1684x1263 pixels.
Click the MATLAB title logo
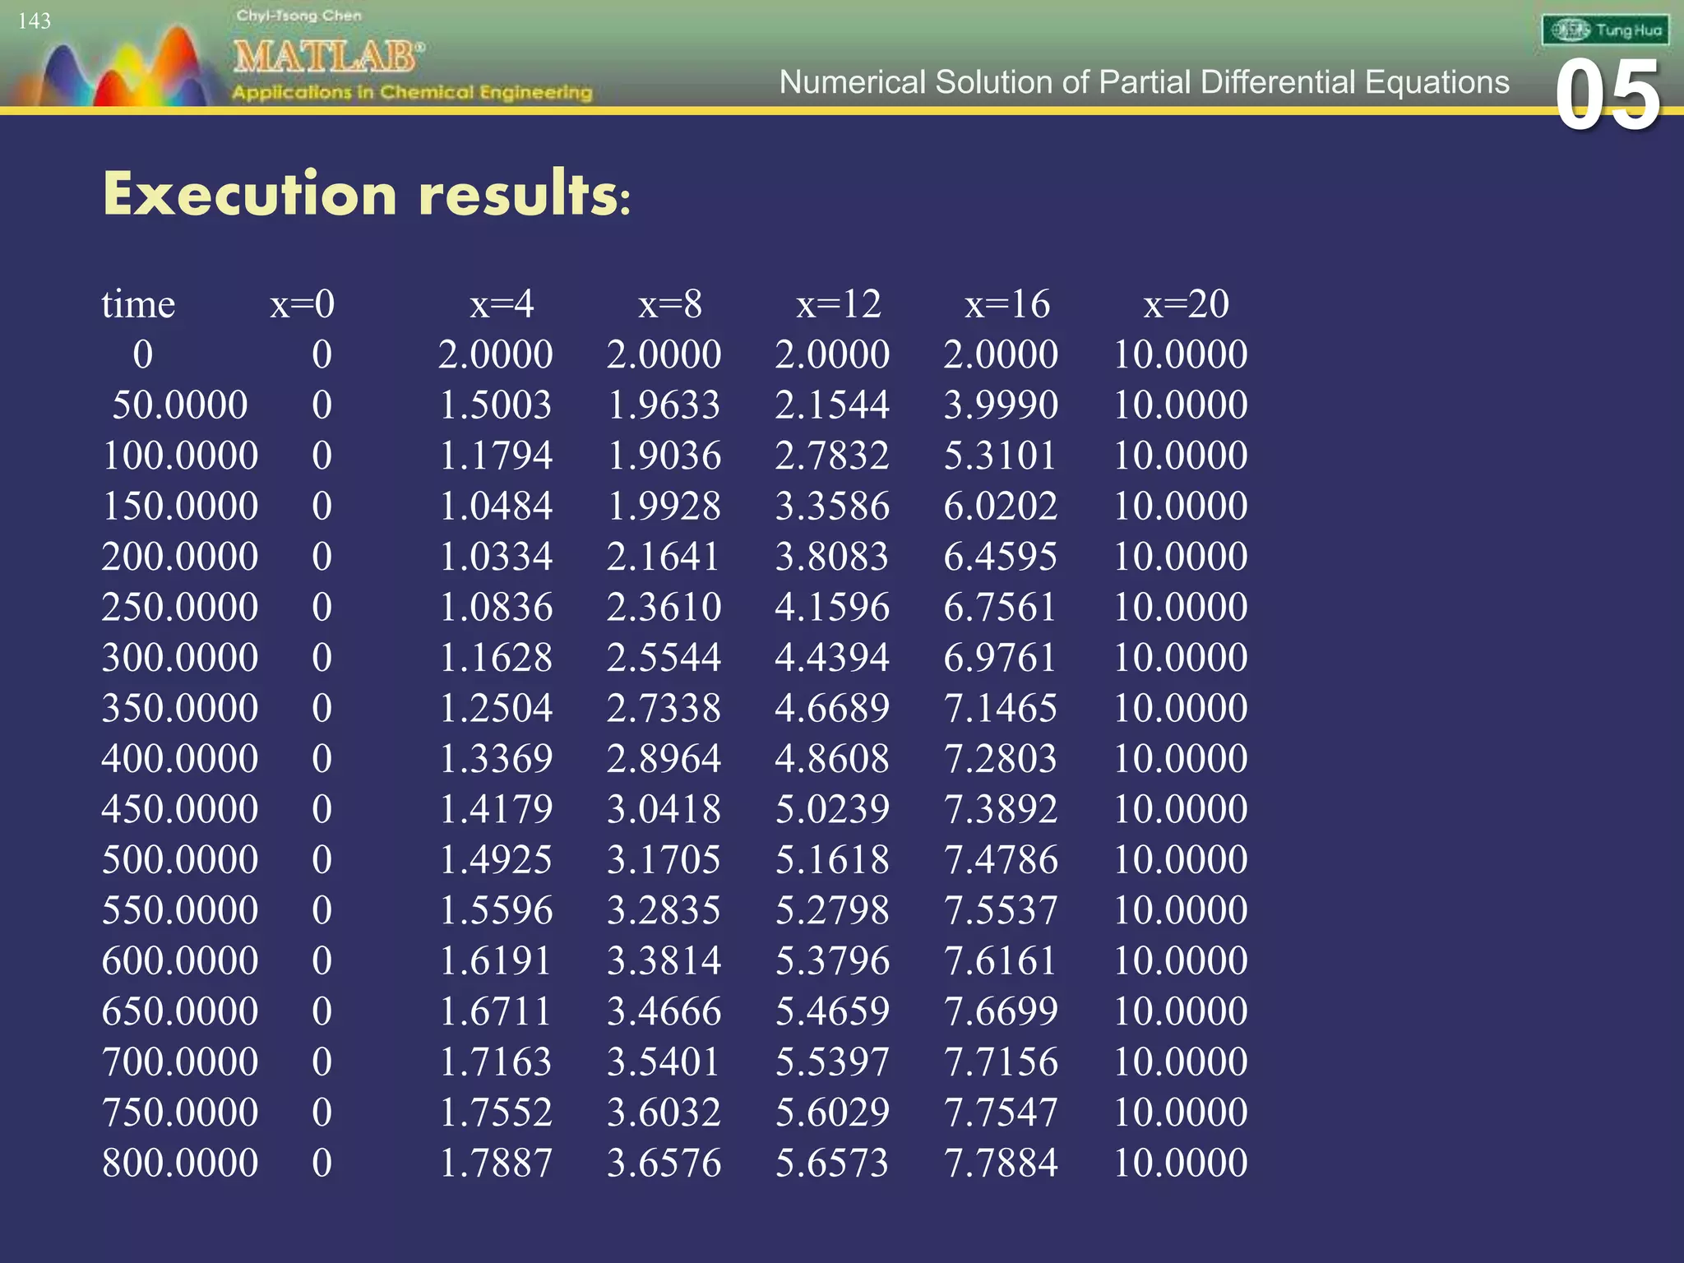pyautogui.click(x=329, y=57)
